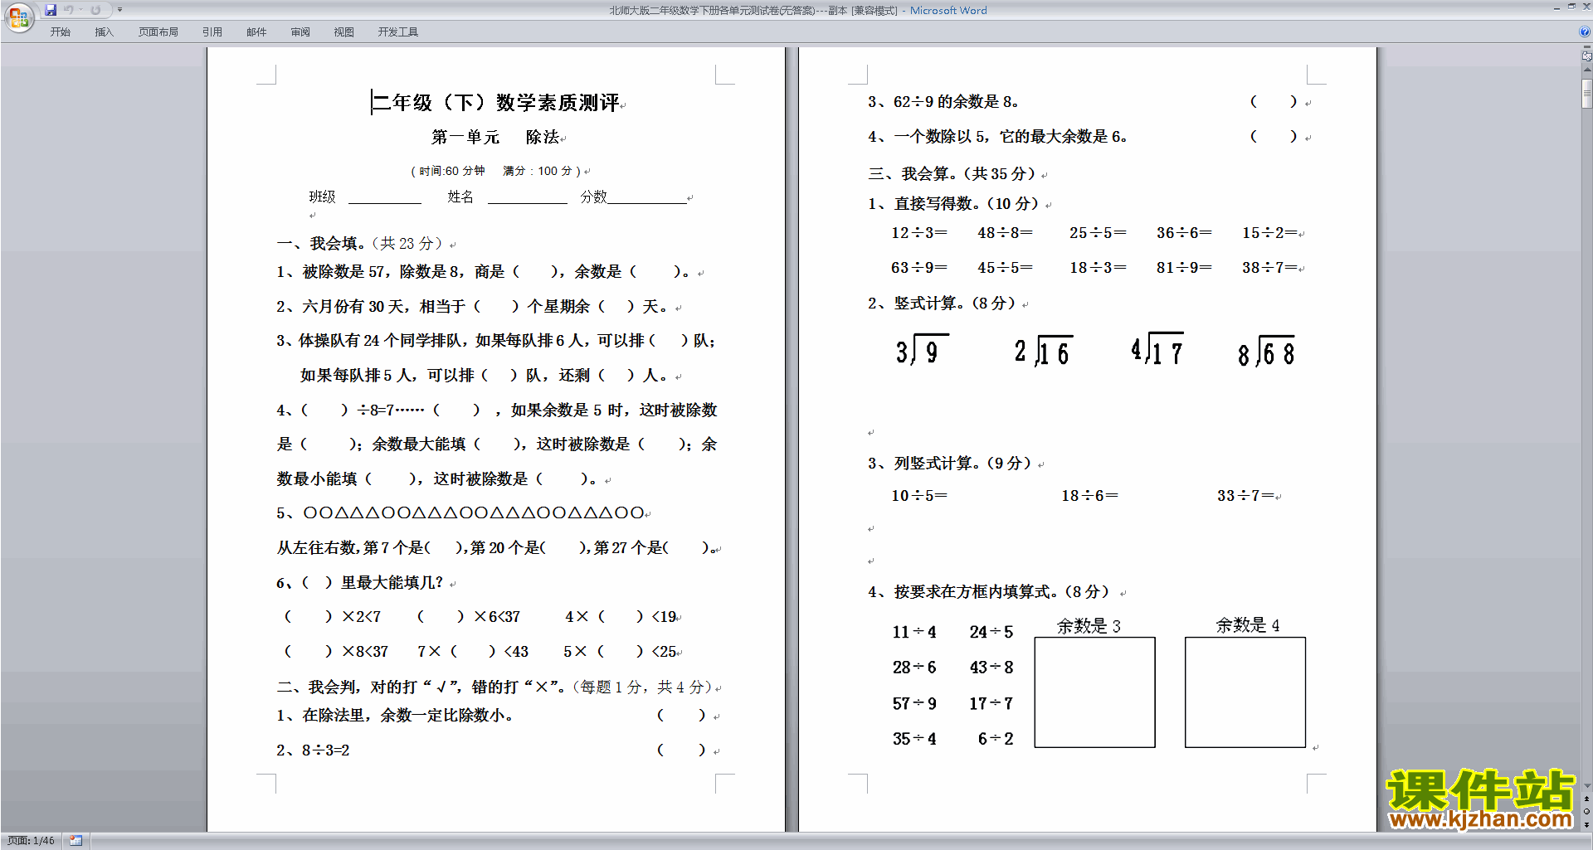Open the Select Browse Object button
This screenshot has width=1593, height=850.
click(x=1586, y=812)
